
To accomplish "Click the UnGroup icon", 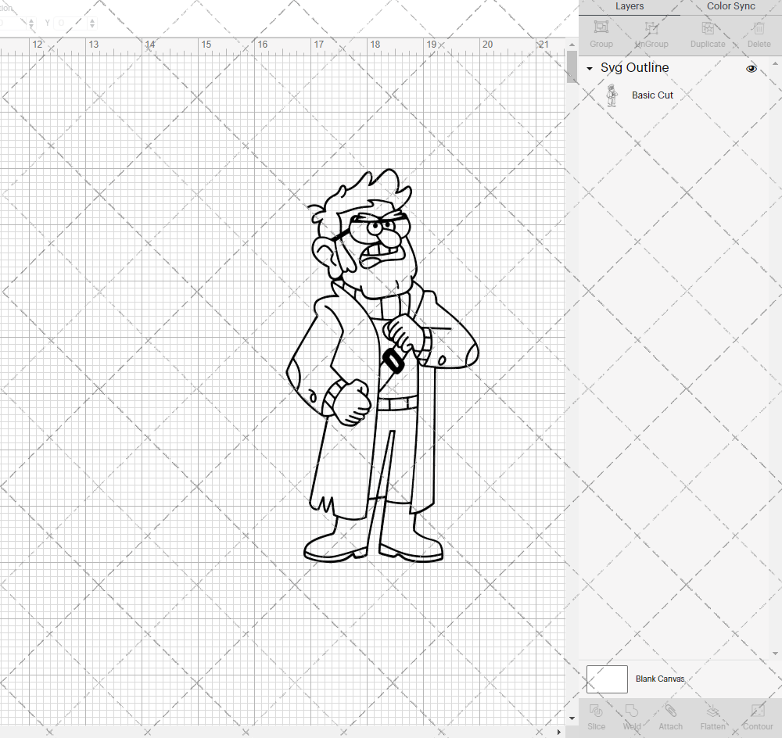I will (x=651, y=27).
